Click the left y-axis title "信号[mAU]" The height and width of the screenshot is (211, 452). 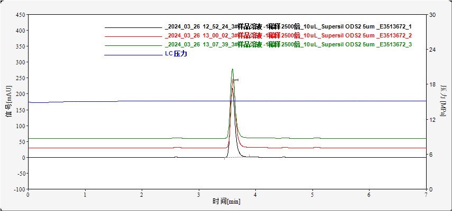8,102
